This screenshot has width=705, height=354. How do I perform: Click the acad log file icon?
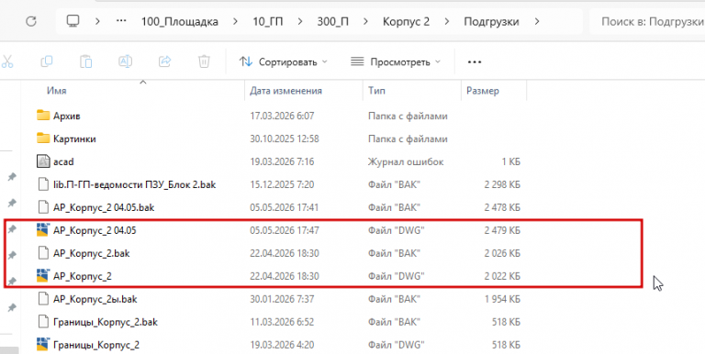pyautogui.click(x=43, y=161)
